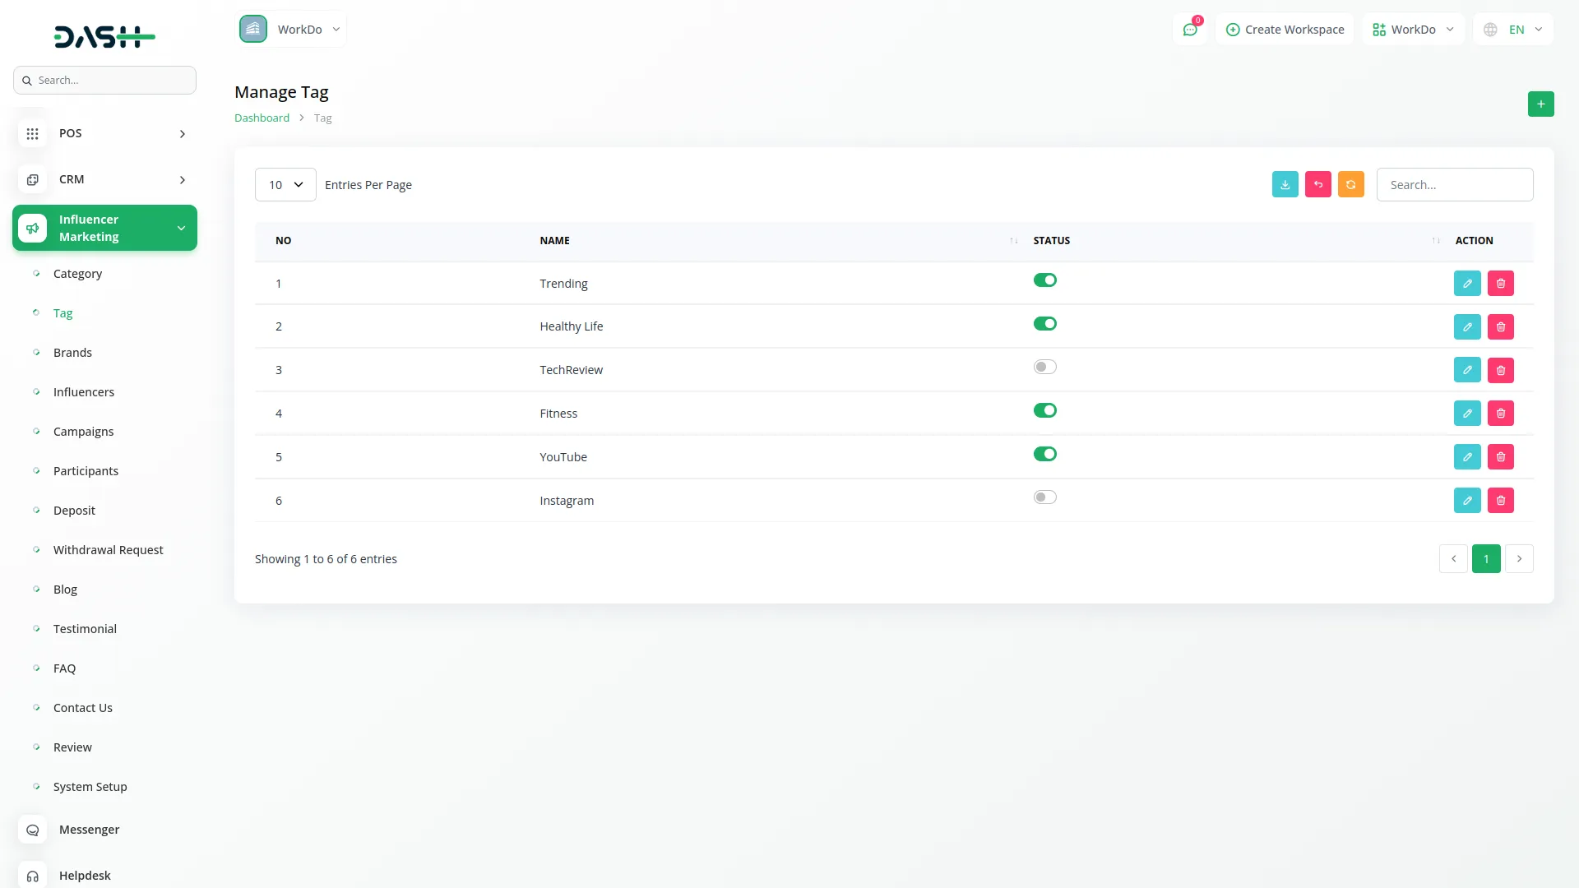This screenshot has width=1579, height=888.
Task: Delete the Instagram tag with trash icon
Action: 1500,500
